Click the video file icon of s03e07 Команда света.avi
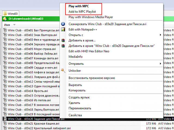The height and width of the screenshot is (130, 174). coord(5,58)
